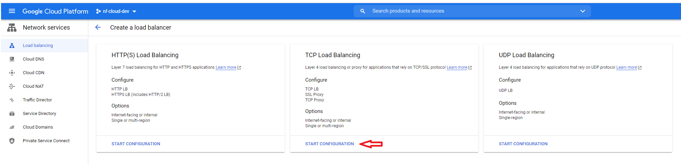
Task: Open Cloud CDN section
Action: coord(33,73)
